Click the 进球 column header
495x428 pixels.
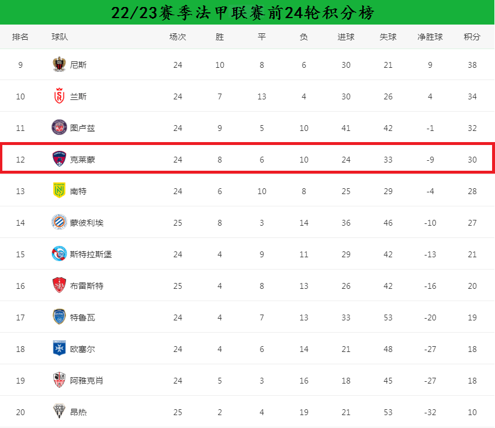coord(345,37)
